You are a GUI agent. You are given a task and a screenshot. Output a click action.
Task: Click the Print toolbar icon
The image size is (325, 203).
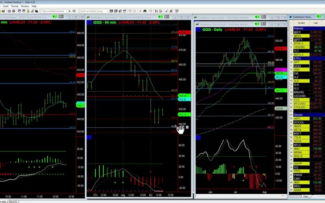point(14,11)
